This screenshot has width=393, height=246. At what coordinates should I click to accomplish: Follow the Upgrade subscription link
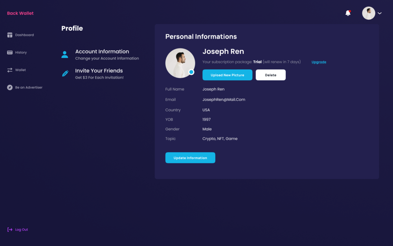[x=319, y=62]
